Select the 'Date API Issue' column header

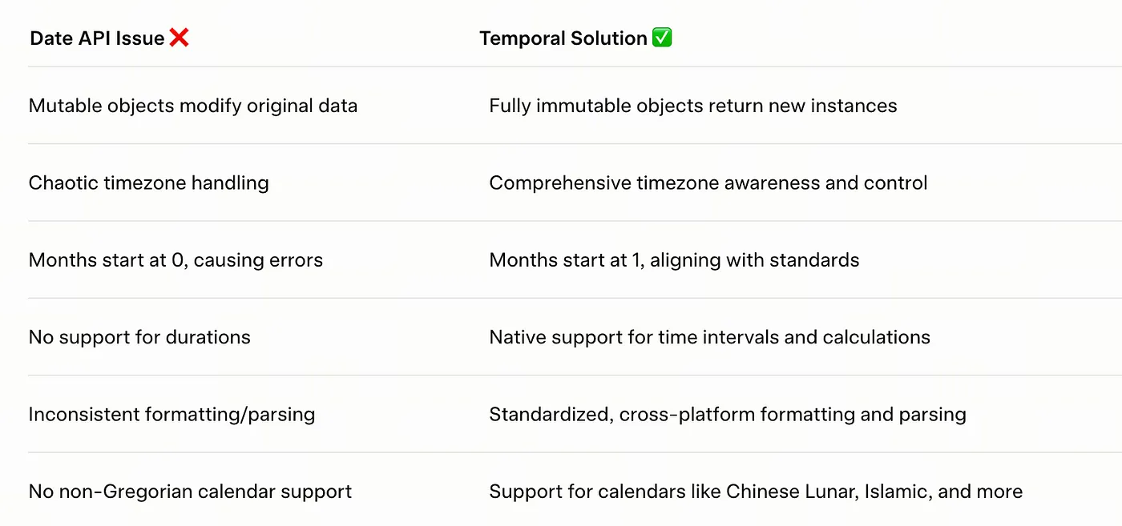tap(97, 38)
